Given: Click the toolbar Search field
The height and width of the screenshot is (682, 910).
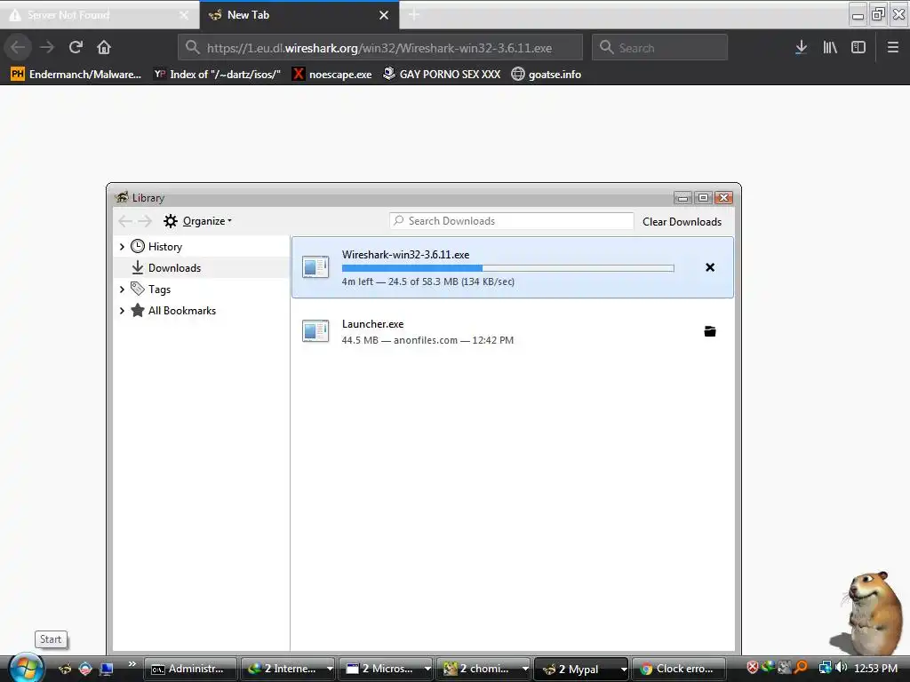Looking at the screenshot, I should [660, 48].
